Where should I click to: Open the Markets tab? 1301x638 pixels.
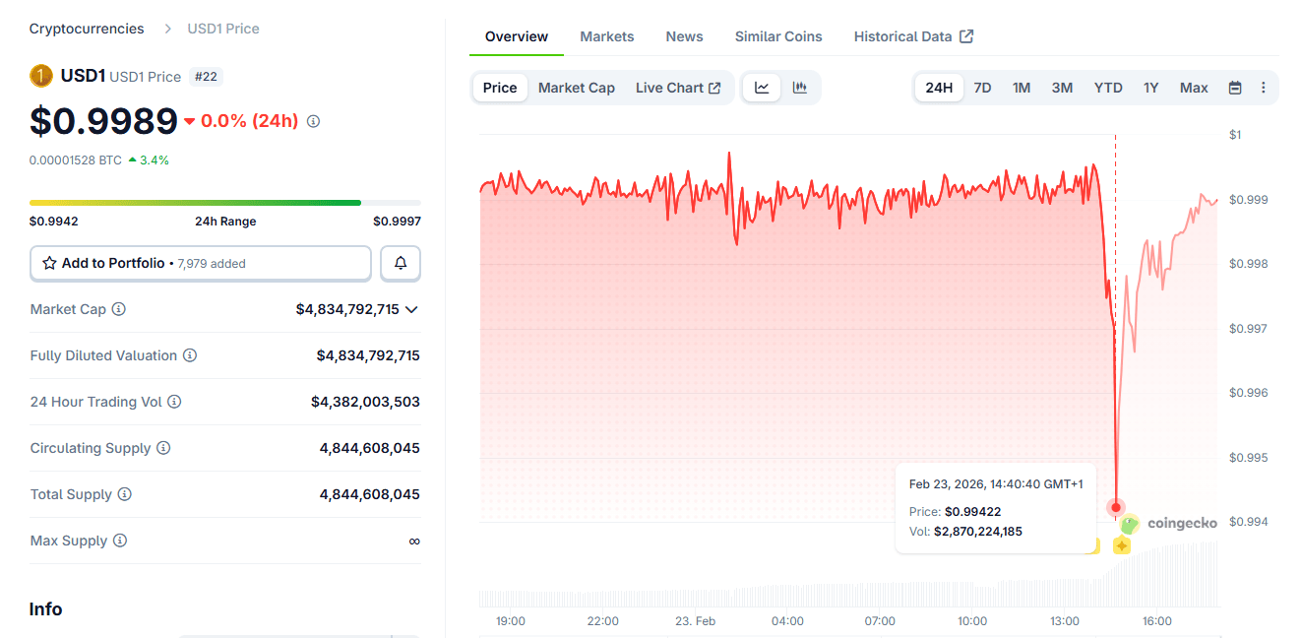click(606, 36)
